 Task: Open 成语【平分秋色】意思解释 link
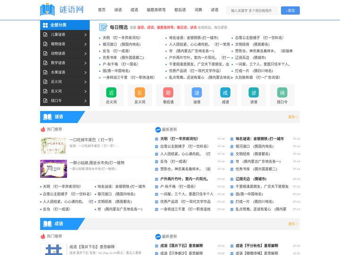coord(257,246)
